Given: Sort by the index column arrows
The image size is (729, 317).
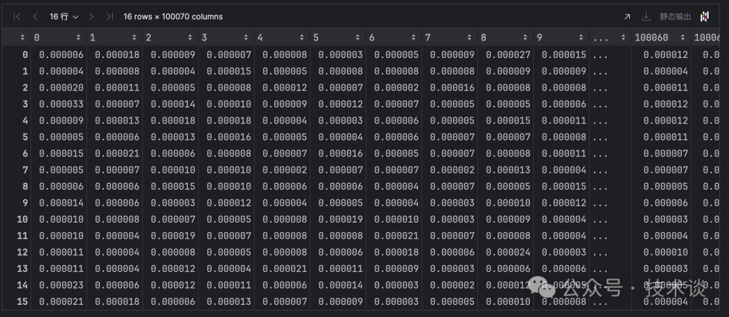Looking at the screenshot, I should pyautogui.click(x=22, y=38).
